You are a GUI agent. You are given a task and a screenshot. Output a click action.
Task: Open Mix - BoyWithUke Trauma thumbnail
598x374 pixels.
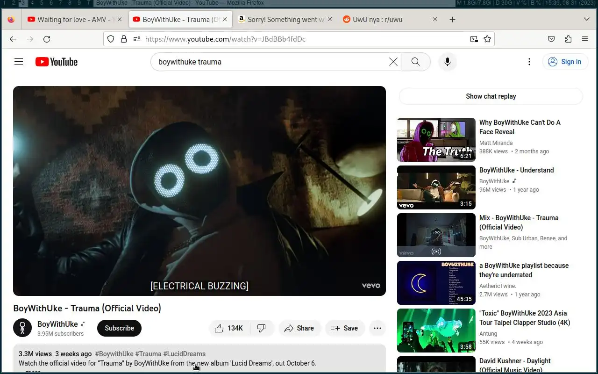coord(436,235)
